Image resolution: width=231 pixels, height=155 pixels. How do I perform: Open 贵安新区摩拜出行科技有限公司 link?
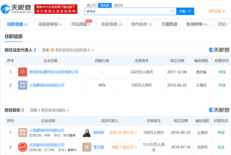(x=54, y=72)
